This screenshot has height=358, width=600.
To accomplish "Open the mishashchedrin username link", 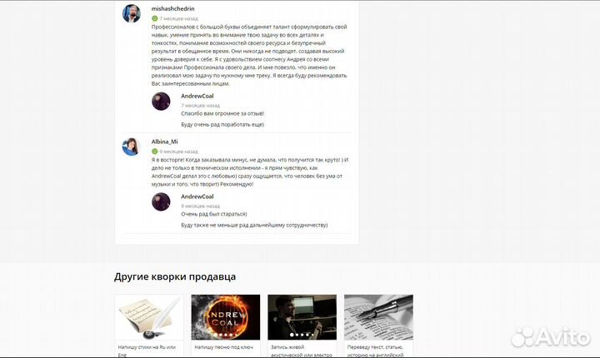I will pos(173,8).
